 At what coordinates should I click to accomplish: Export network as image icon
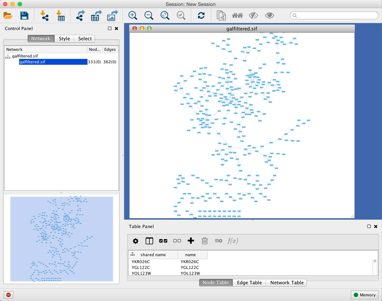click(x=112, y=16)
